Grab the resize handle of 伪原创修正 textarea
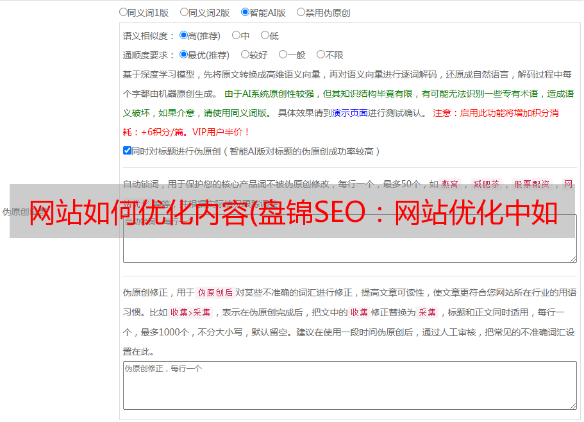The image size is (584, 422). [573, 405]
